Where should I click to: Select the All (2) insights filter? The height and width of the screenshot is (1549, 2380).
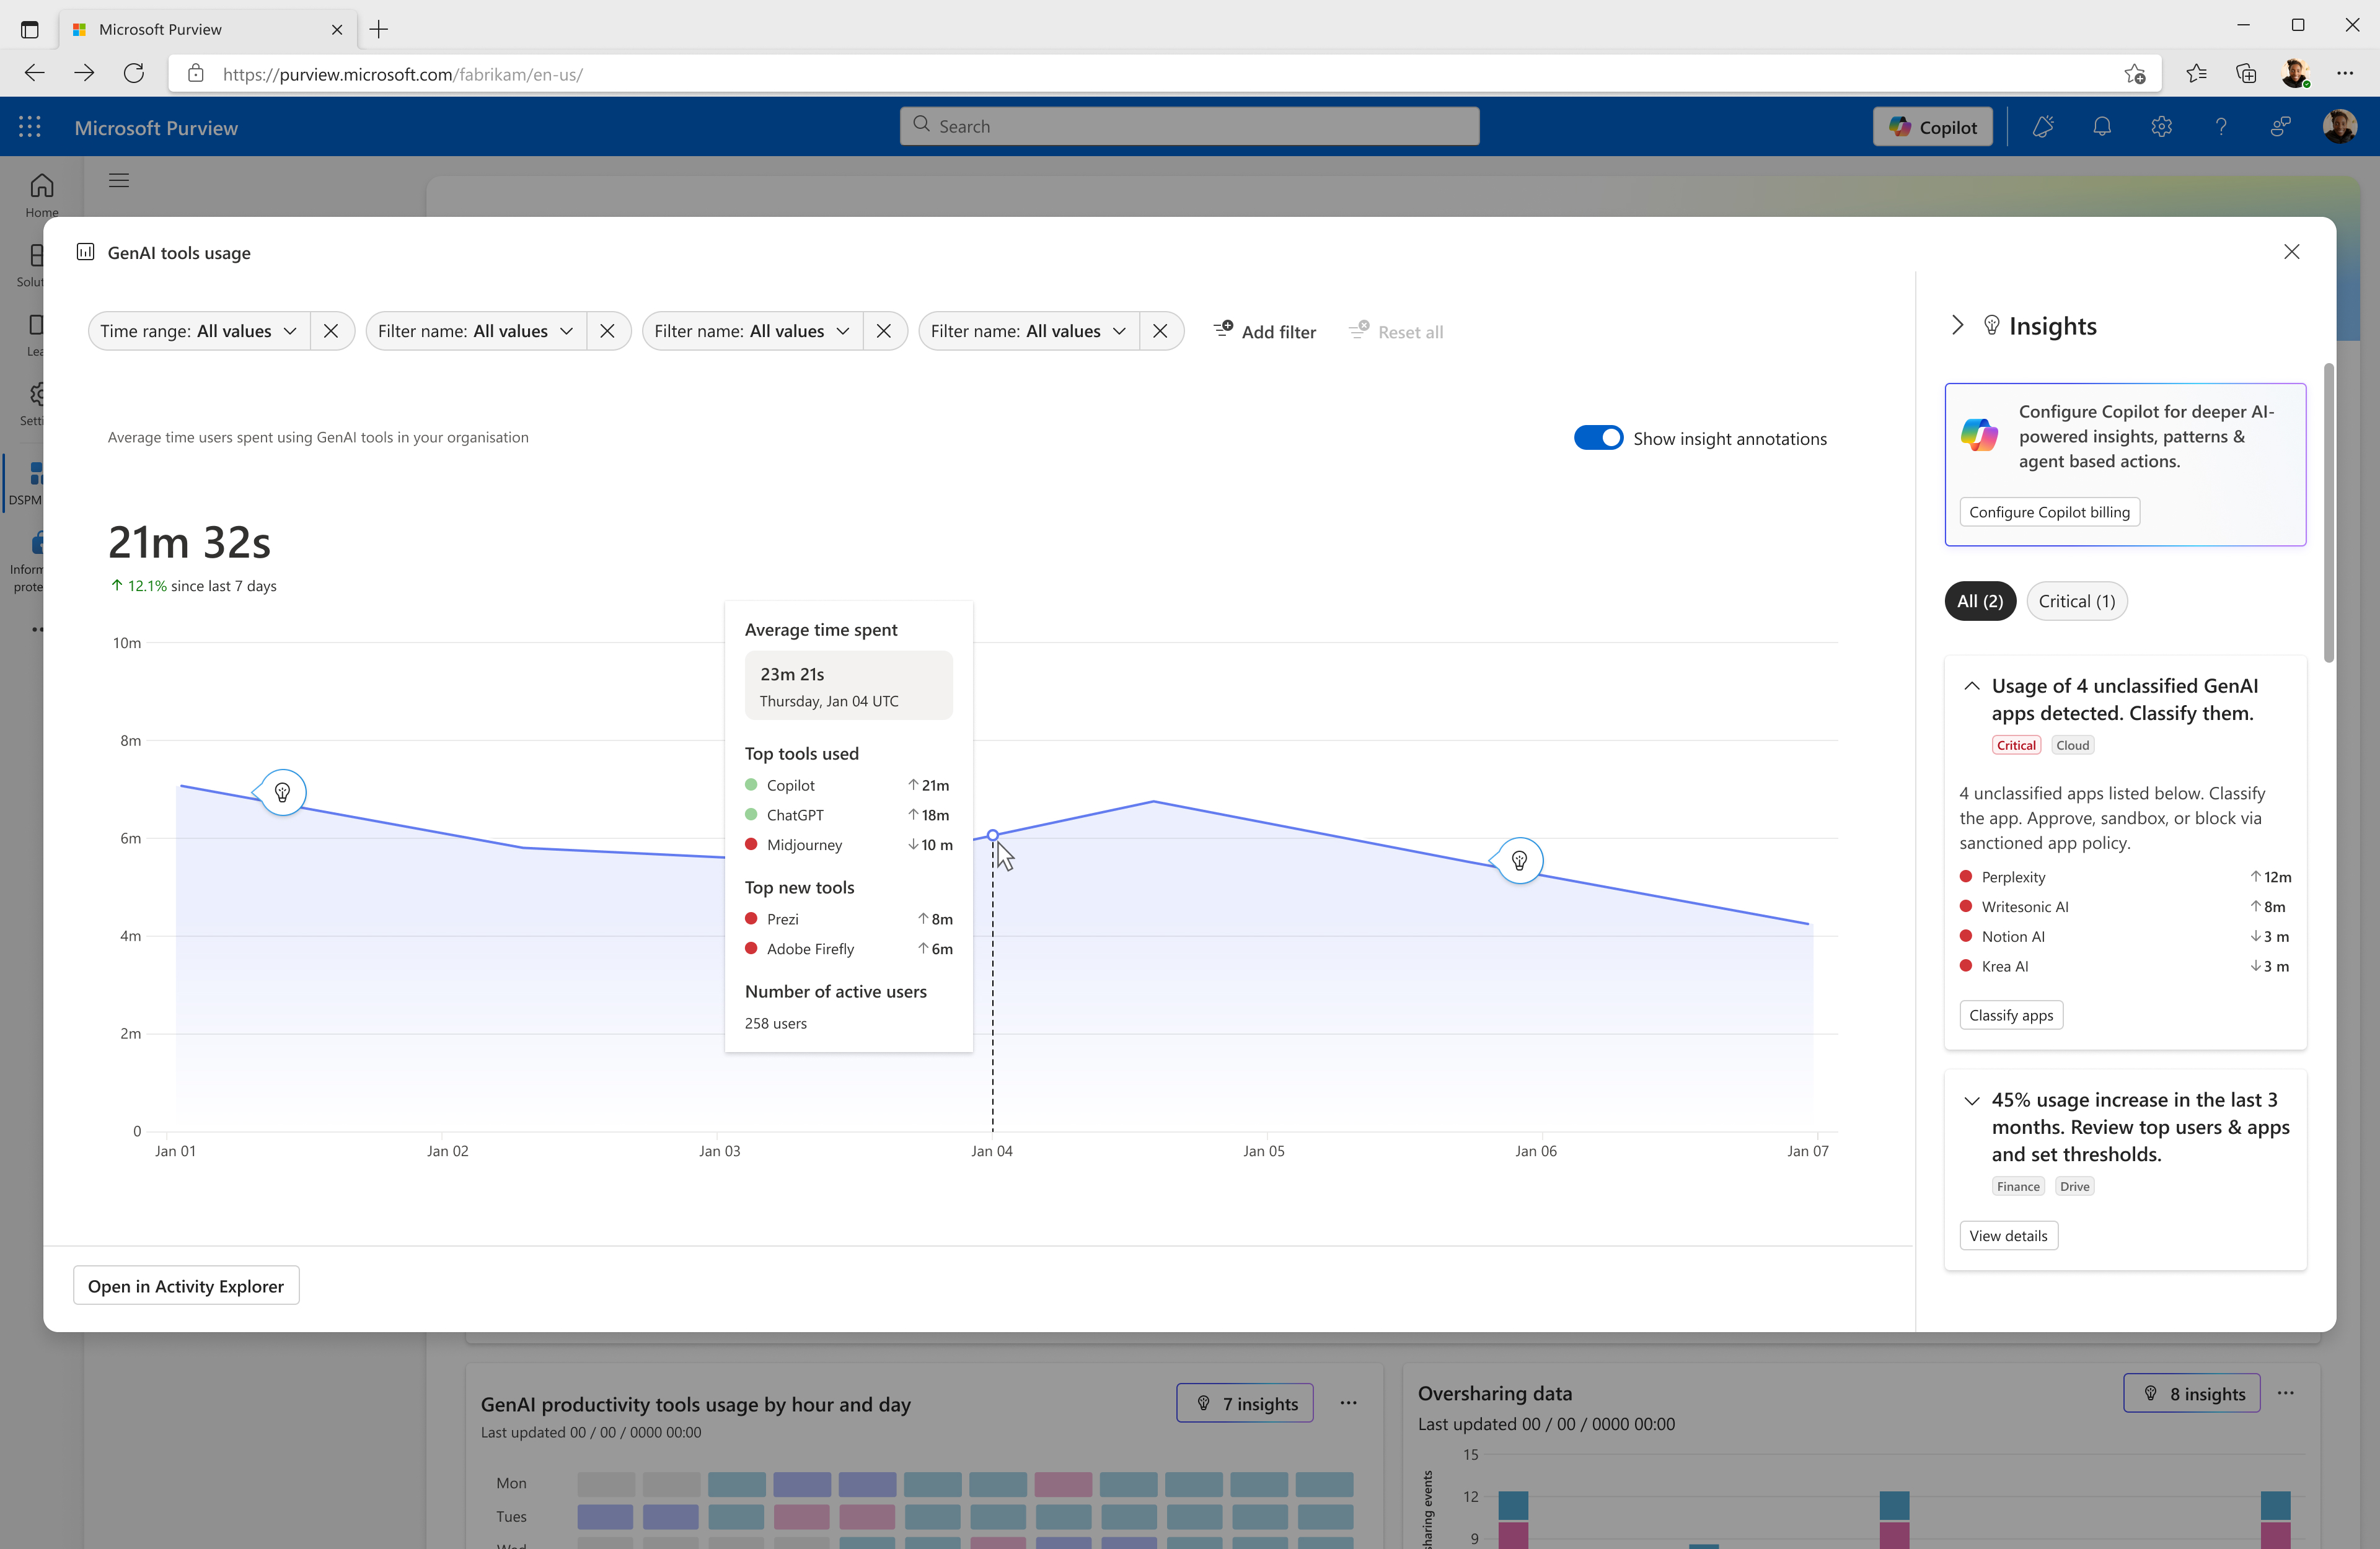tap(1979, 601)
